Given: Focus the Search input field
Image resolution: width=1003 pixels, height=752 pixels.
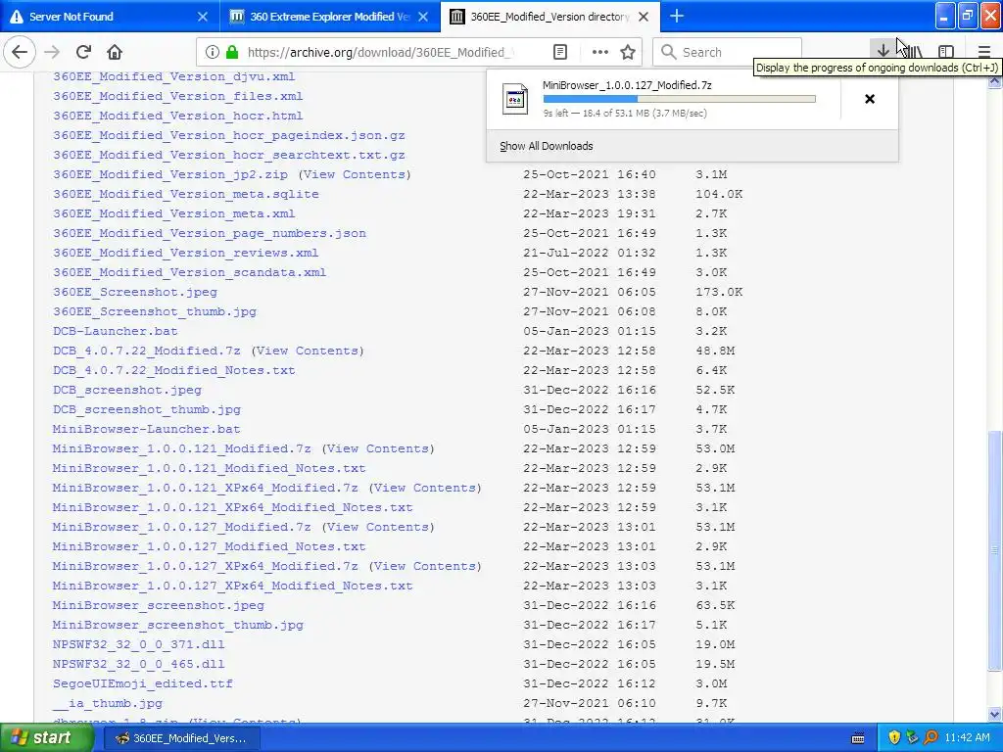Looking at the screenshot, I should 728,53.
